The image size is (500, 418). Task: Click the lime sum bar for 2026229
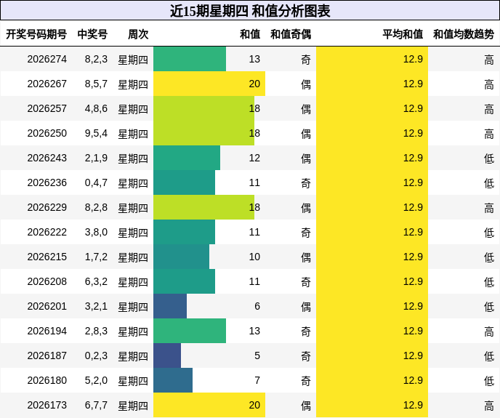203,207
